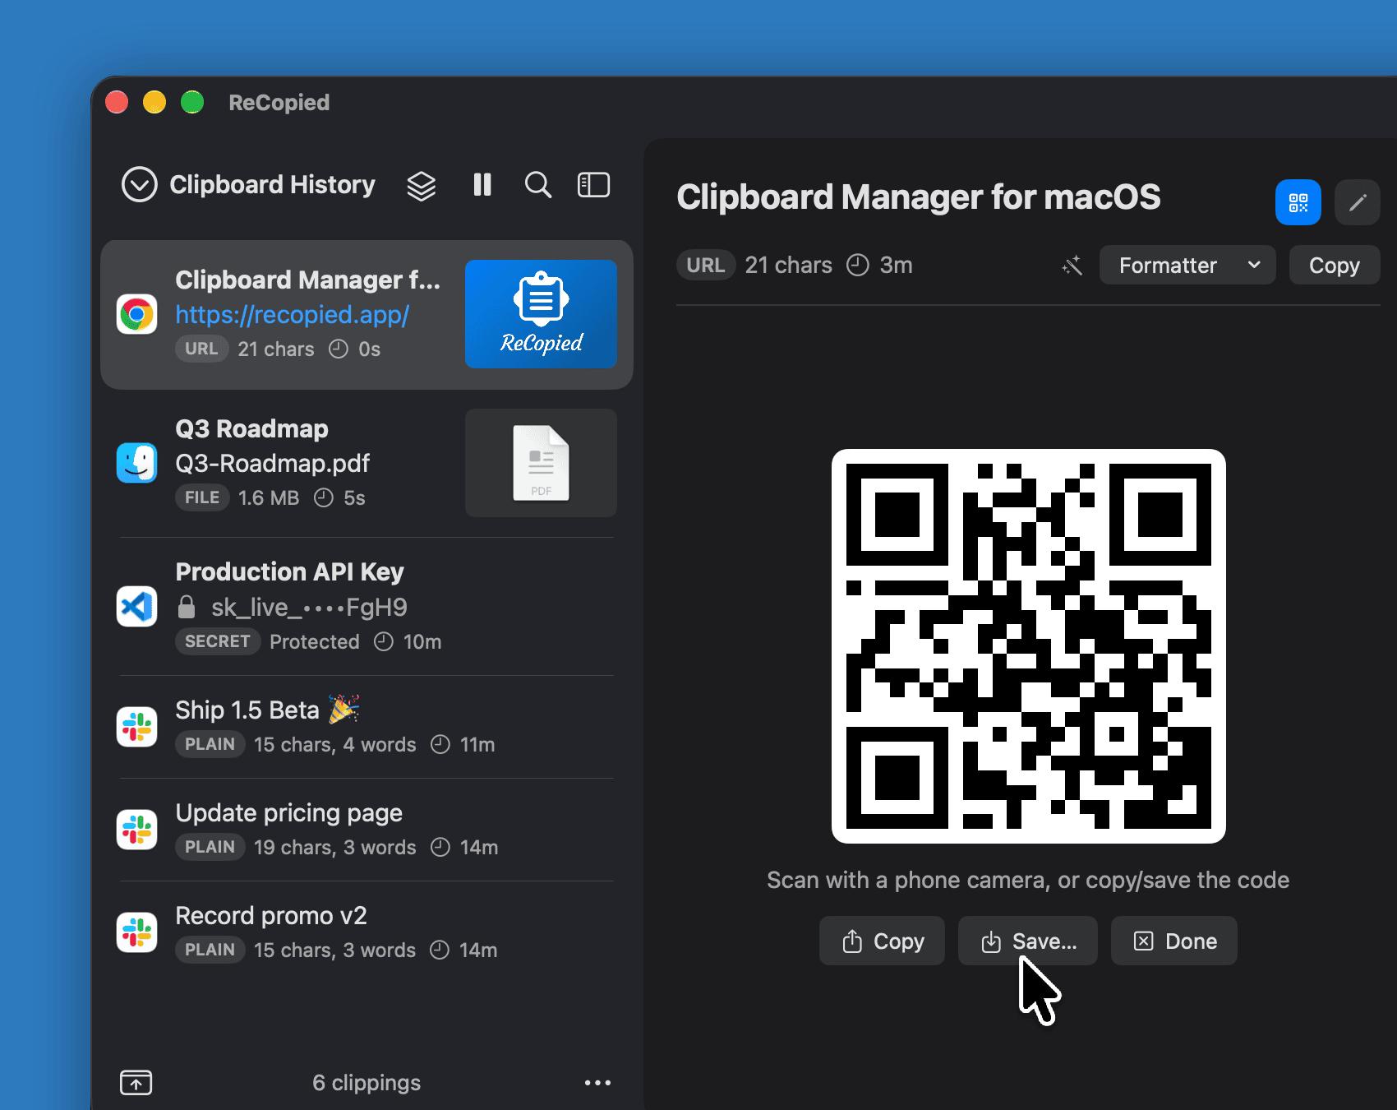Close QR view with Done
The width and height of the screenshot is (1397, 1110).
tap(1174, 941)
